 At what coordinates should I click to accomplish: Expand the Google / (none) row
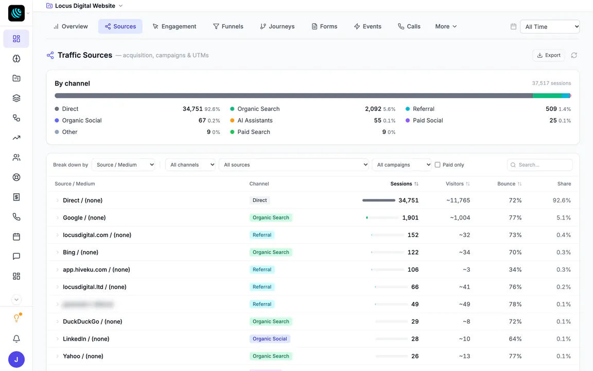click(x=58, y=217)
